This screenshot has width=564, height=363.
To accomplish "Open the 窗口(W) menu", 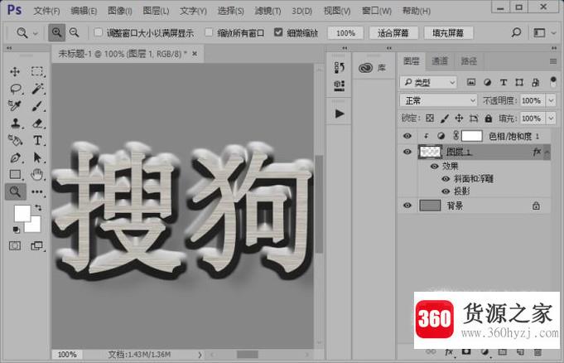I will pyautogui.click(x=377, y=11).
